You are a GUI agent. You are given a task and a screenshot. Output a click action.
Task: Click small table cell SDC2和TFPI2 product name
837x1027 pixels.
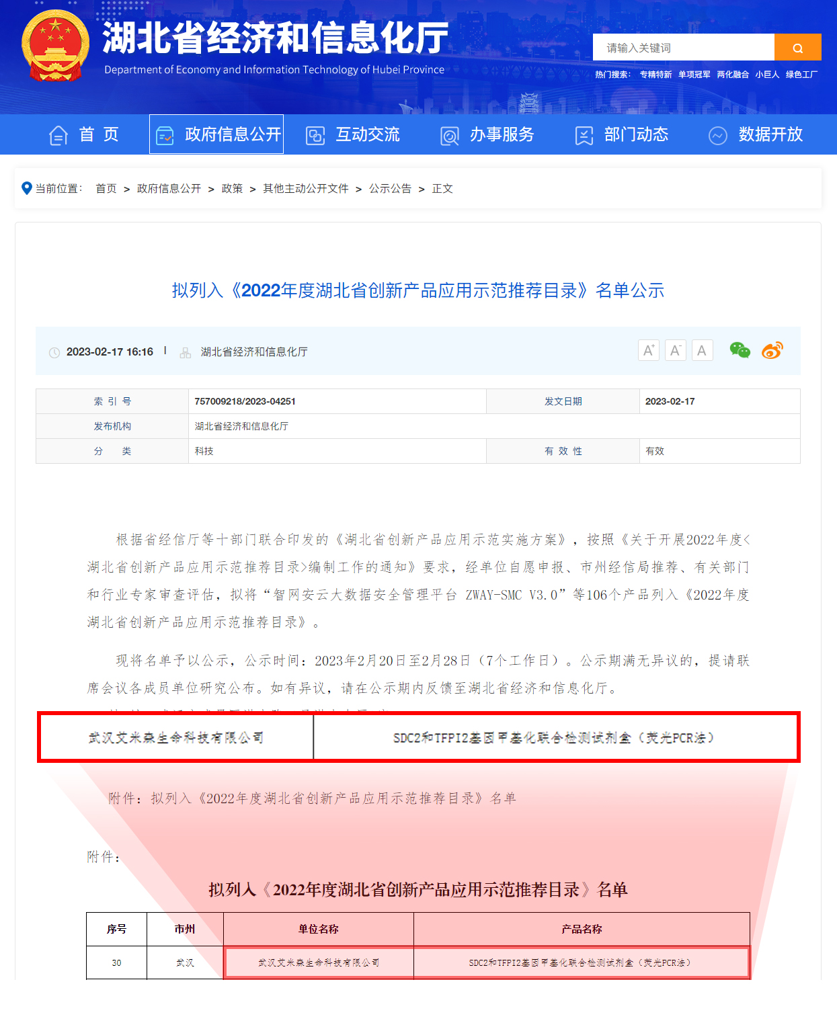580,962
